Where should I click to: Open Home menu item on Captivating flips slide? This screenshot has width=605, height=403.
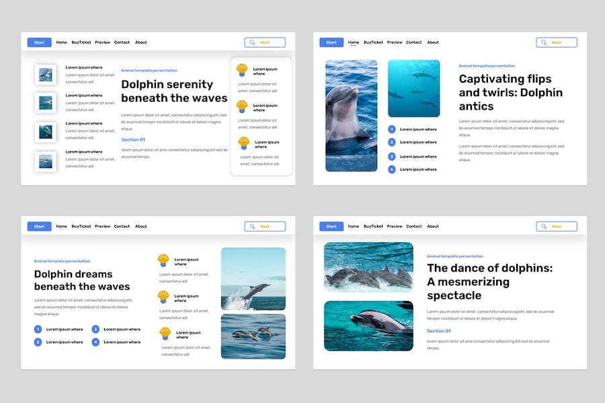point(354,42)
